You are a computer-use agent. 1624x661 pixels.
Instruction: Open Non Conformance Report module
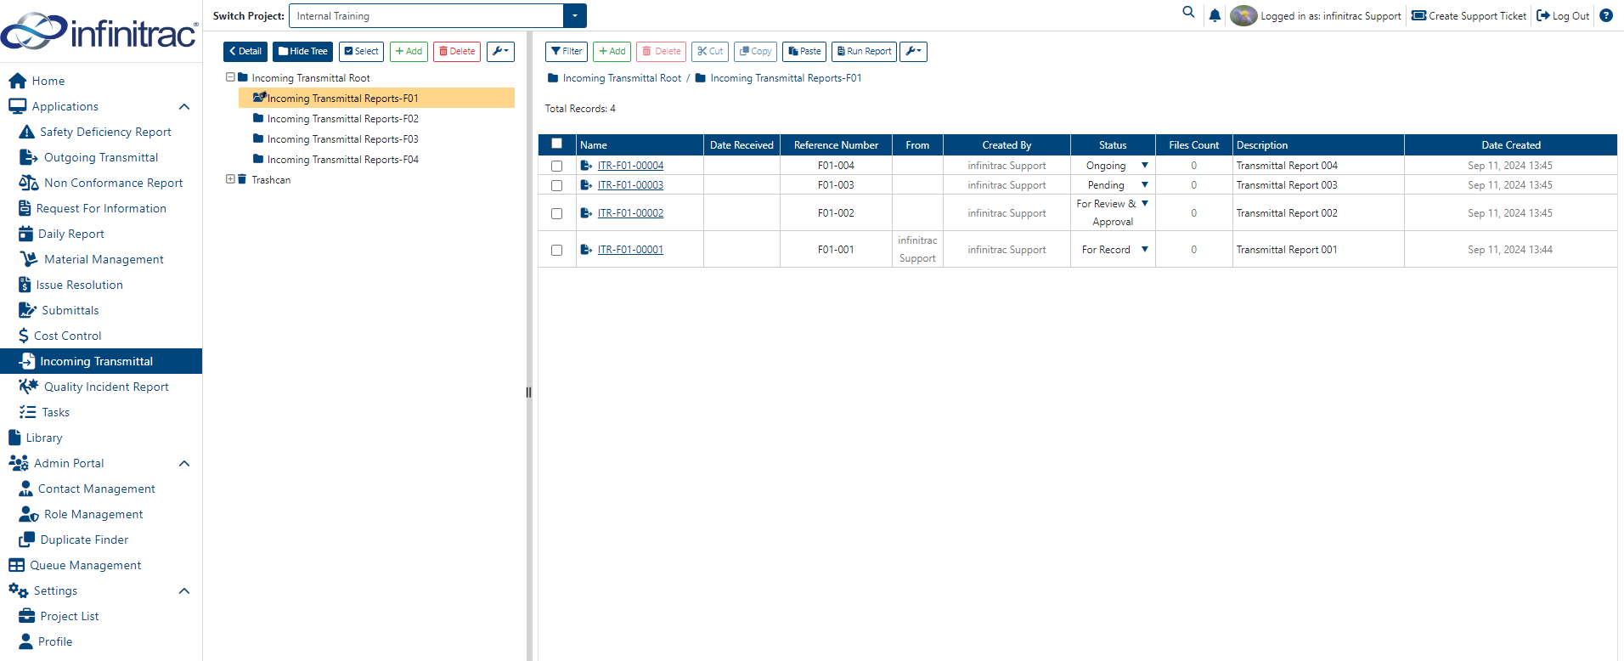point(113,183)
